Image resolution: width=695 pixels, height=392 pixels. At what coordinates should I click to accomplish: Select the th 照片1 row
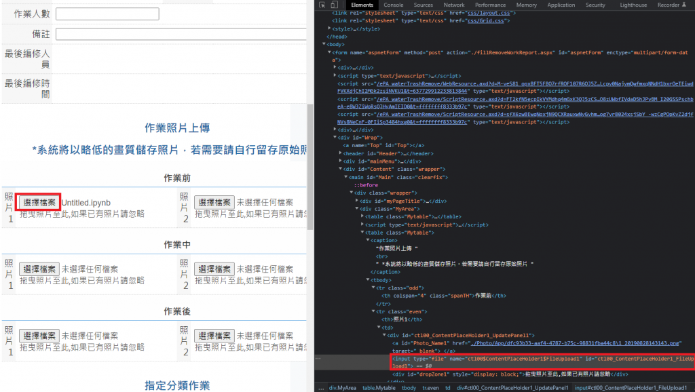coord(402,319)
